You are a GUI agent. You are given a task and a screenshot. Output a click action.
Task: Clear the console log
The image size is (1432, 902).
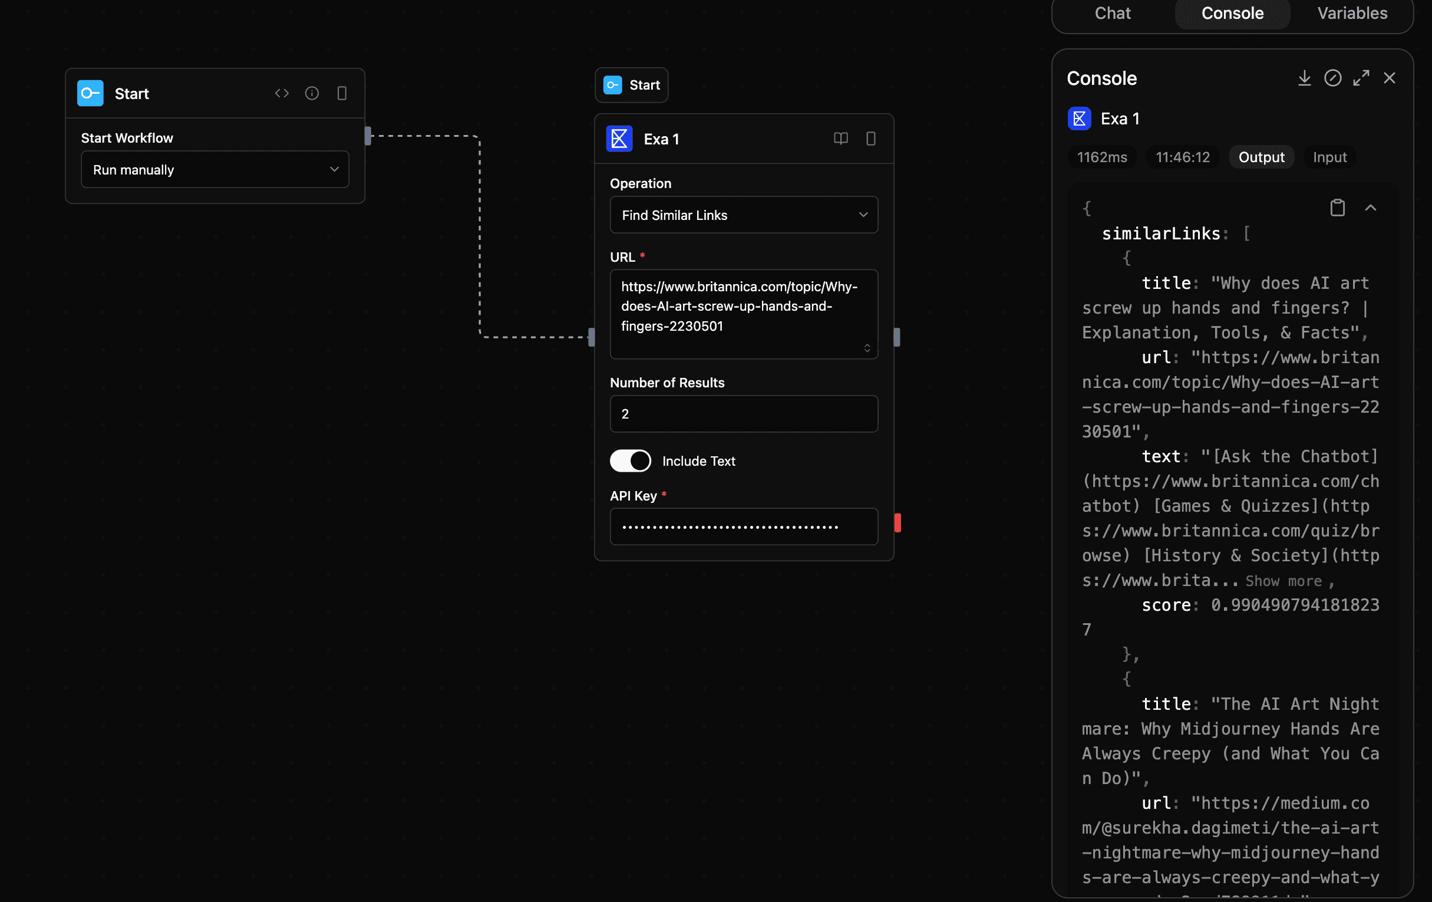(x=1333, y=78)
